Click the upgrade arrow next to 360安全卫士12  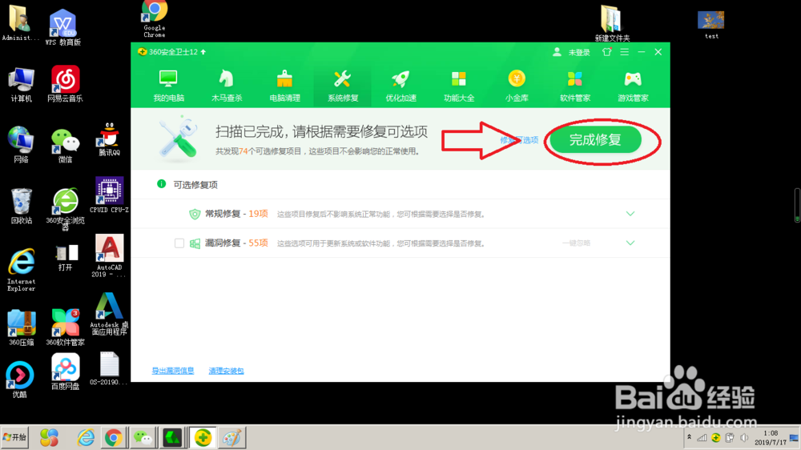[x=203, y=52]
